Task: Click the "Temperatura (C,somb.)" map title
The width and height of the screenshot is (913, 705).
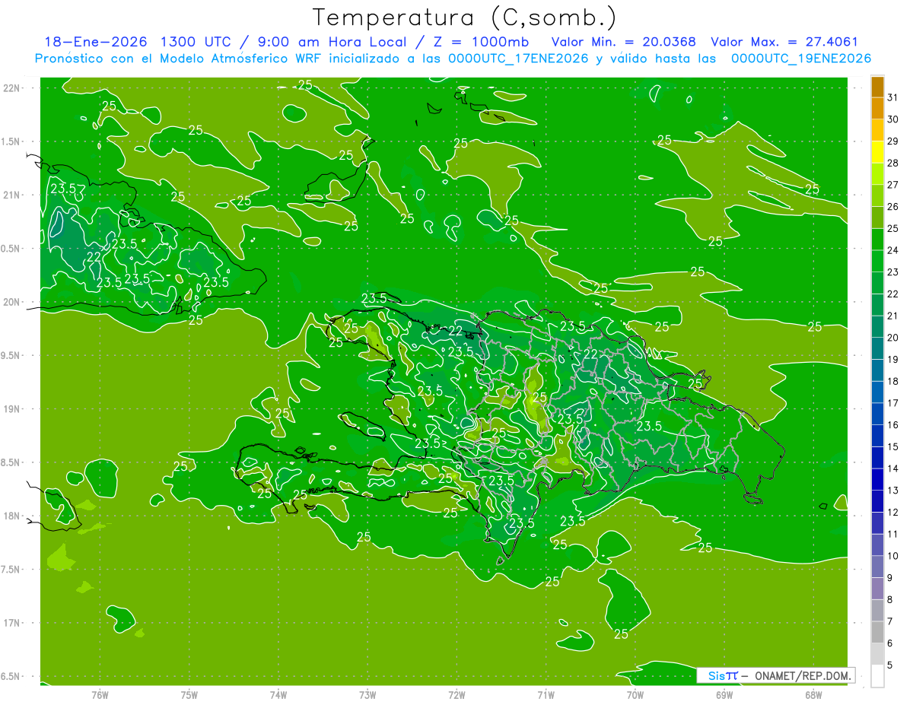Action: [x=465, y=18]
